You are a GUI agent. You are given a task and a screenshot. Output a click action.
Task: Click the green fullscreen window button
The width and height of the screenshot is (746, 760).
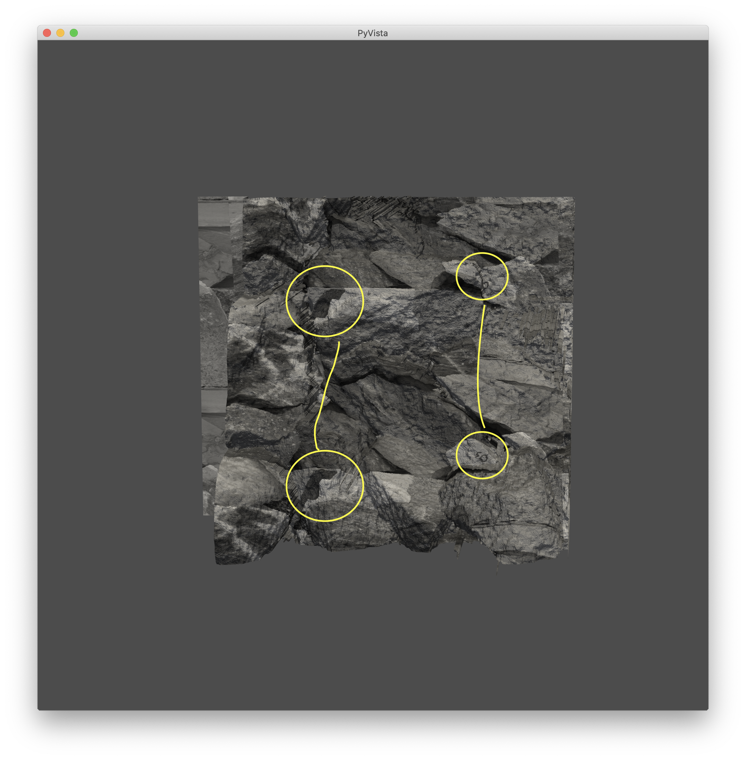[74, 33]
